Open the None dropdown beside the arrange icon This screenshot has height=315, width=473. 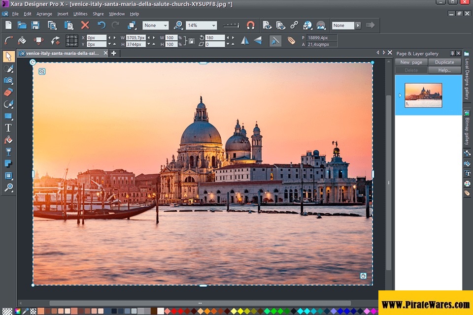pos(165,25)
